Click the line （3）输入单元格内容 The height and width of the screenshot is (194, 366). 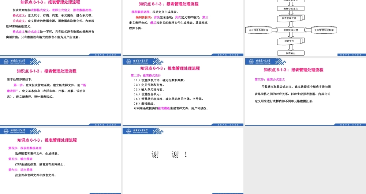(149, 89)
